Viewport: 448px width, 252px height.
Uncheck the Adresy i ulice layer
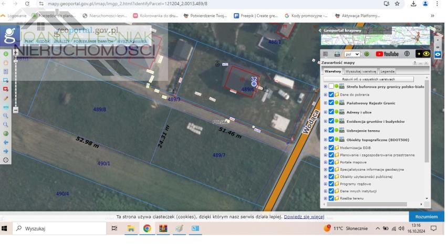click(x=331, y=112)
